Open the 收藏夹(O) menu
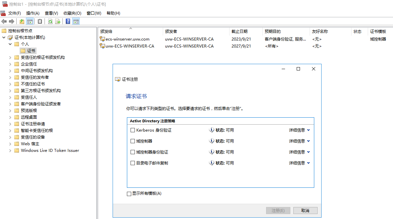This screenshot has width=393, height=219. [x=72, y=13]
